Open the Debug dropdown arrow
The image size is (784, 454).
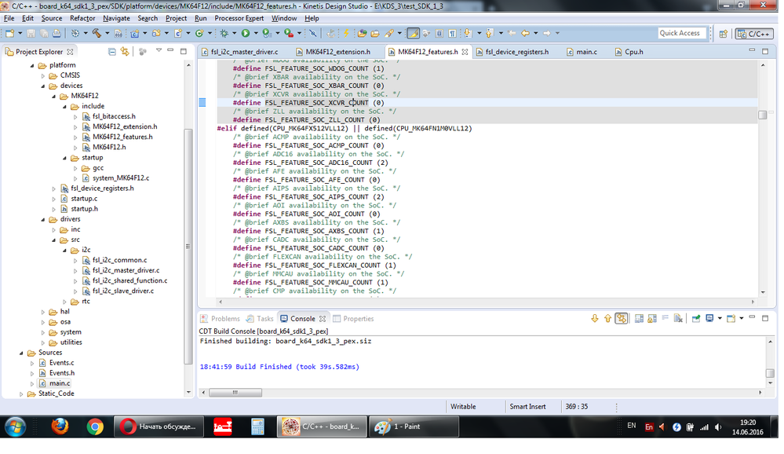point(234,33)
